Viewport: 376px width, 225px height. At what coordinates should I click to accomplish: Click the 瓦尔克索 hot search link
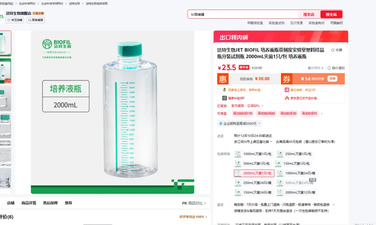point(297,23)
